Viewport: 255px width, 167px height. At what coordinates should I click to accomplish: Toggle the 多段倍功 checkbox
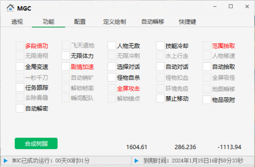tap(20, 46)
